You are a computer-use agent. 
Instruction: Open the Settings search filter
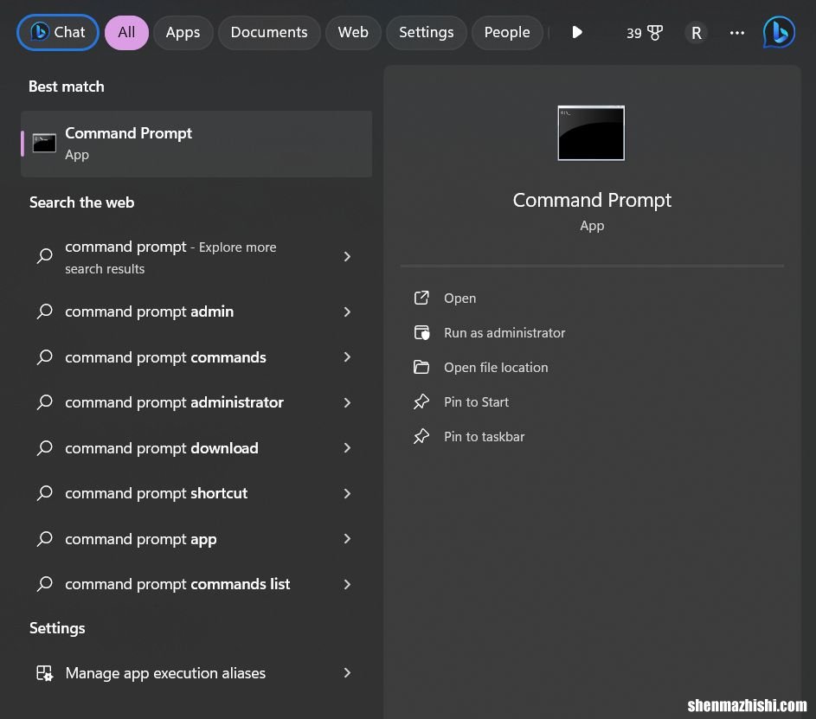click(x=426, y=32)
